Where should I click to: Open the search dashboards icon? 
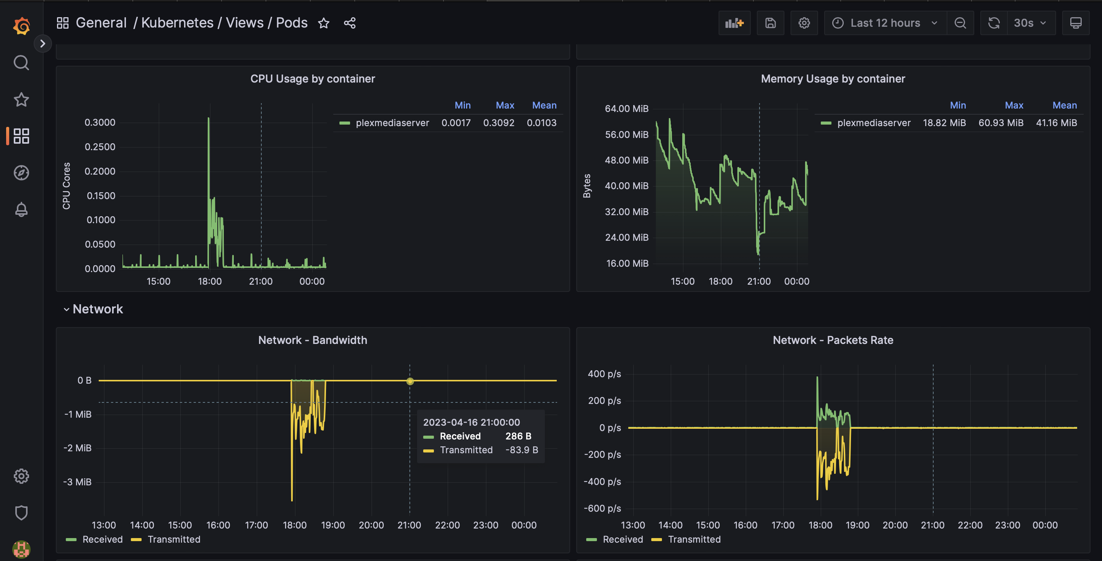21,63
